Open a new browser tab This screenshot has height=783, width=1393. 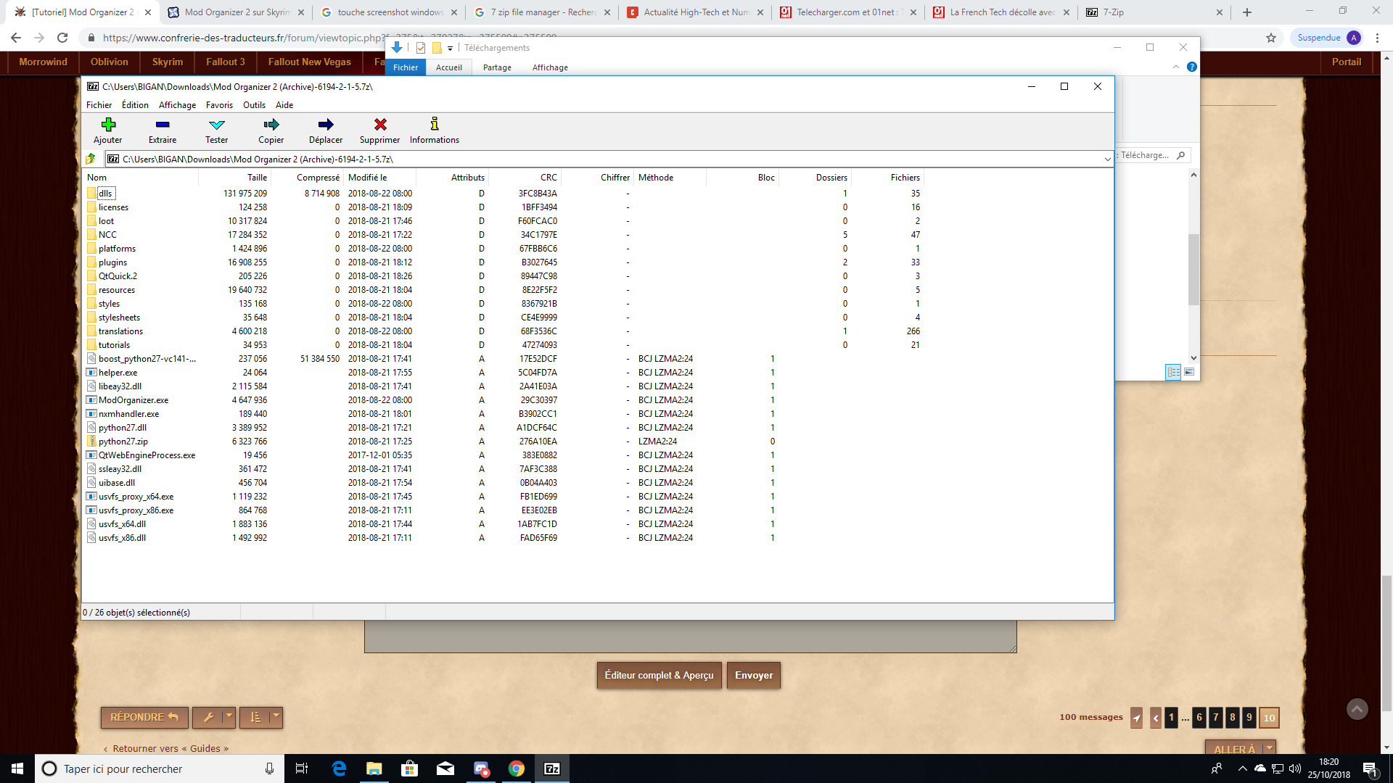point(1247,12)
